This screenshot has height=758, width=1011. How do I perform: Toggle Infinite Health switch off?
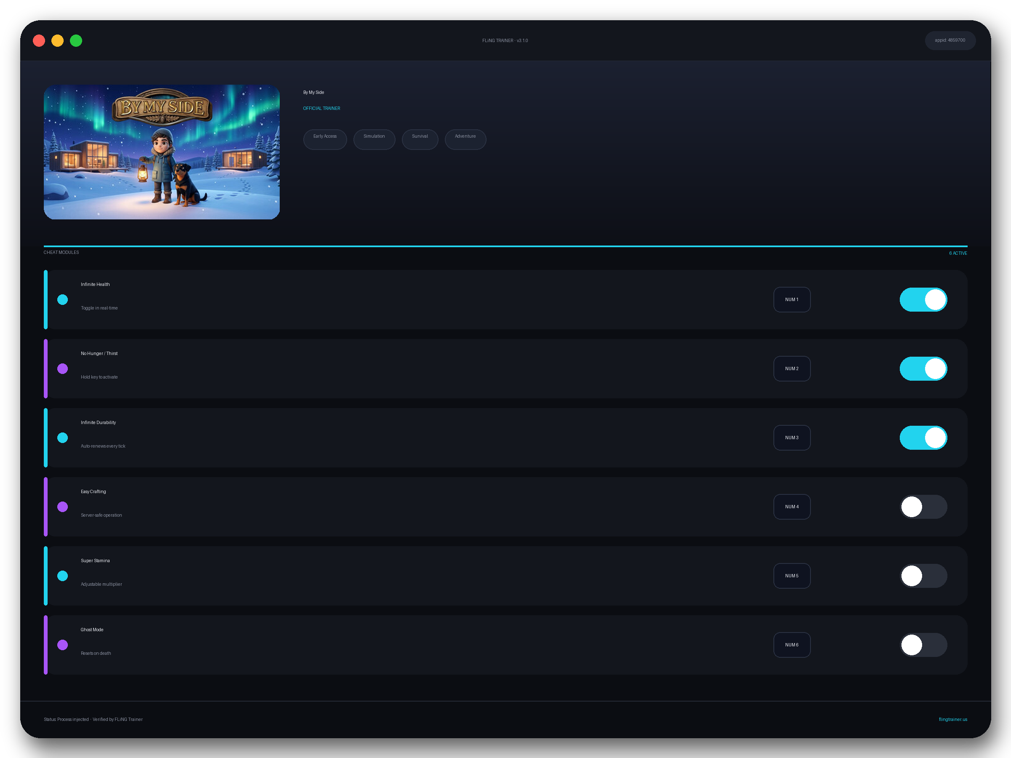(923, 300)
